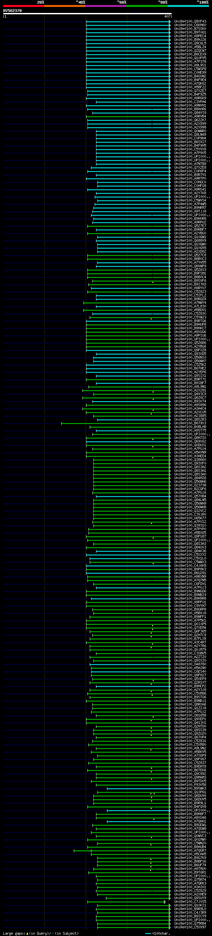Screen dimensions: 212x936
Task: Click hit label UniRef100_Q75M84
Action: [190, 923]
